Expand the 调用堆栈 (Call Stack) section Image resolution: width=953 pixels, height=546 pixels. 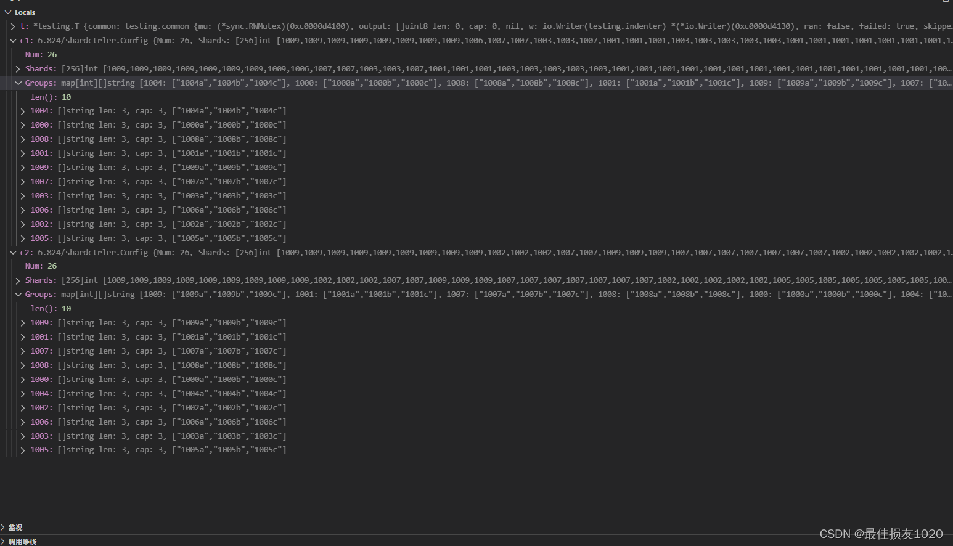click(4, 542)
